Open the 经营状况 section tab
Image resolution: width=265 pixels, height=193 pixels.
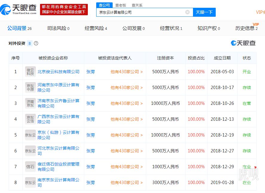point(171,28)
